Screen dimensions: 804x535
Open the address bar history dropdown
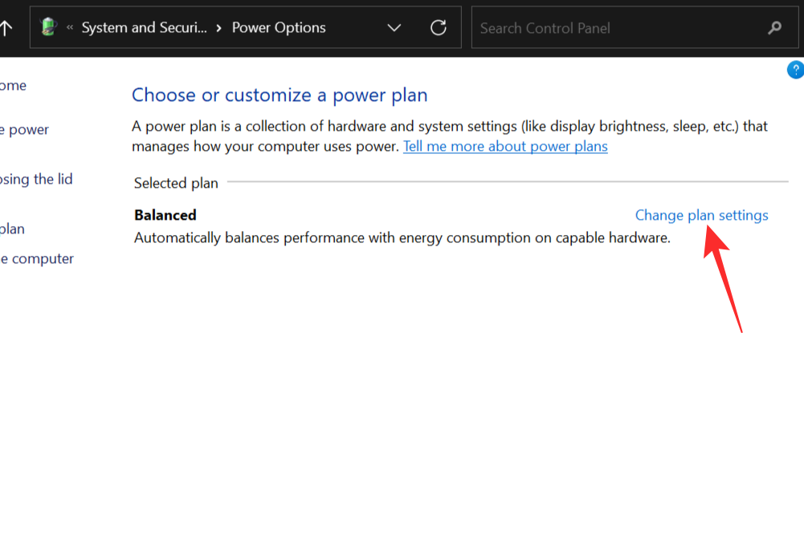tap(394, 28)
